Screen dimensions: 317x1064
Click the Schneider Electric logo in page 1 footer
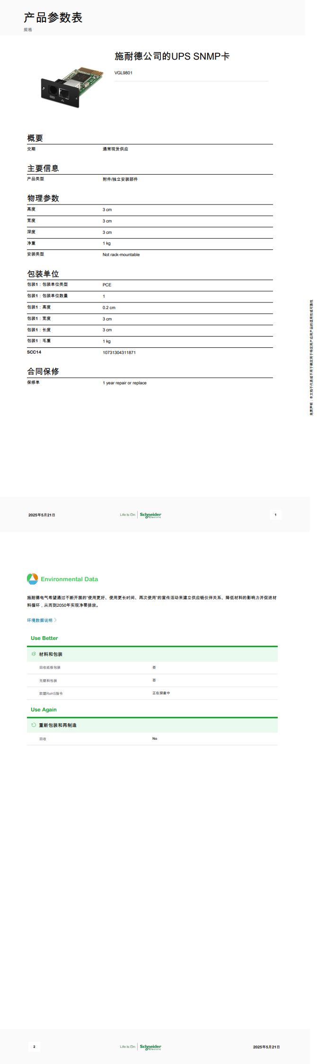coord(150,515)
